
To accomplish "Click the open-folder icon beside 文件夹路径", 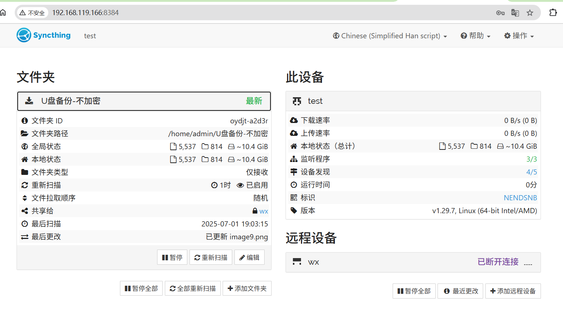I will (25, 134).
